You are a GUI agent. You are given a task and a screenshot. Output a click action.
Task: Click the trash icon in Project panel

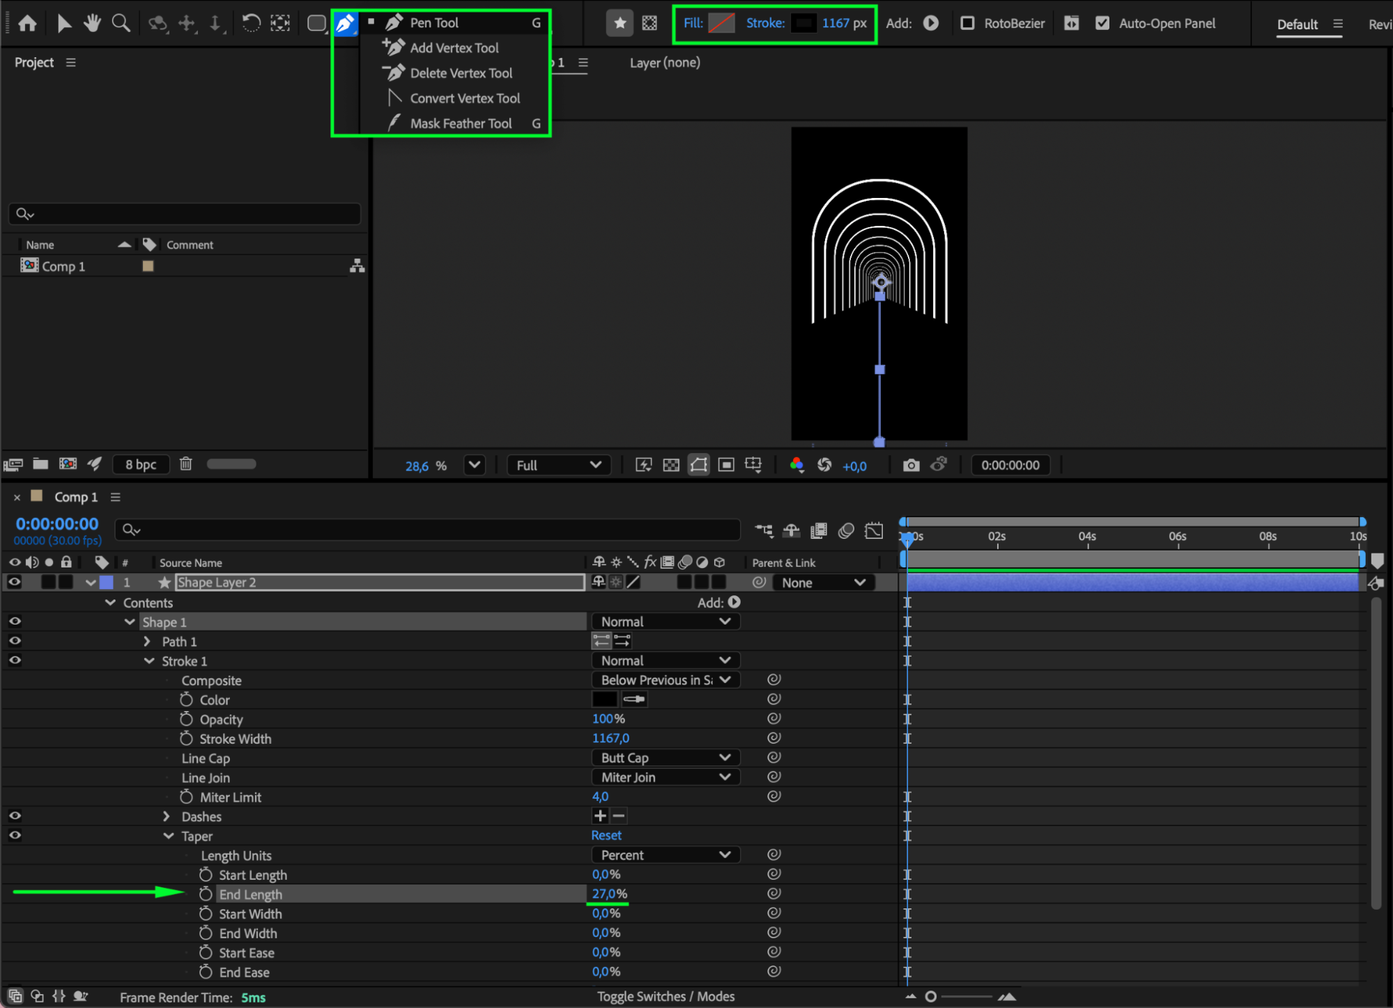(185, 464)
